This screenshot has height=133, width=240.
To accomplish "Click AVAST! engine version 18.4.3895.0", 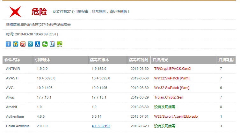I will [x=46, y=78].
